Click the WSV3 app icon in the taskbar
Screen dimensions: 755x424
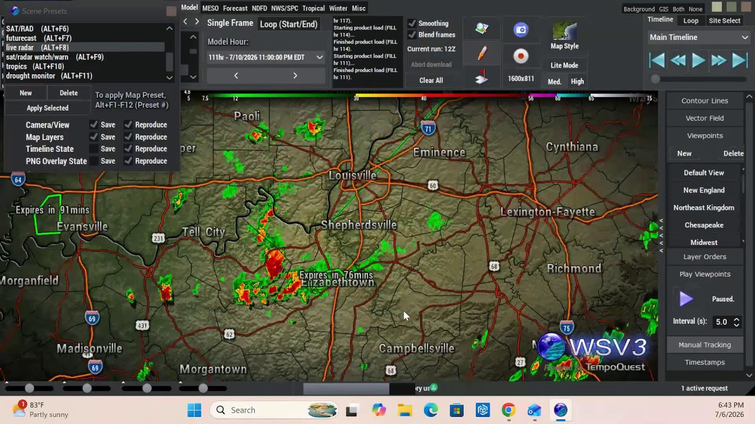pos(560,410)
